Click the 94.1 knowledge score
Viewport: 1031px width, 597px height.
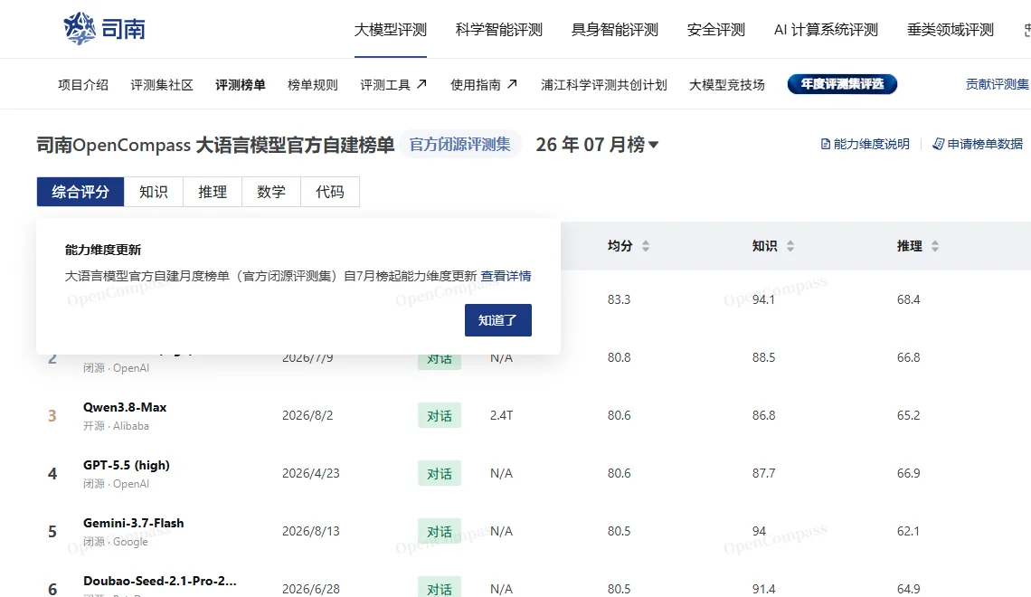763,299
